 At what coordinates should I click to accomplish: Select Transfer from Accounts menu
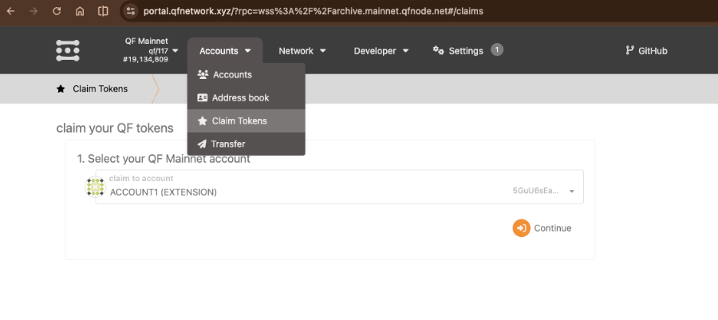227,144
